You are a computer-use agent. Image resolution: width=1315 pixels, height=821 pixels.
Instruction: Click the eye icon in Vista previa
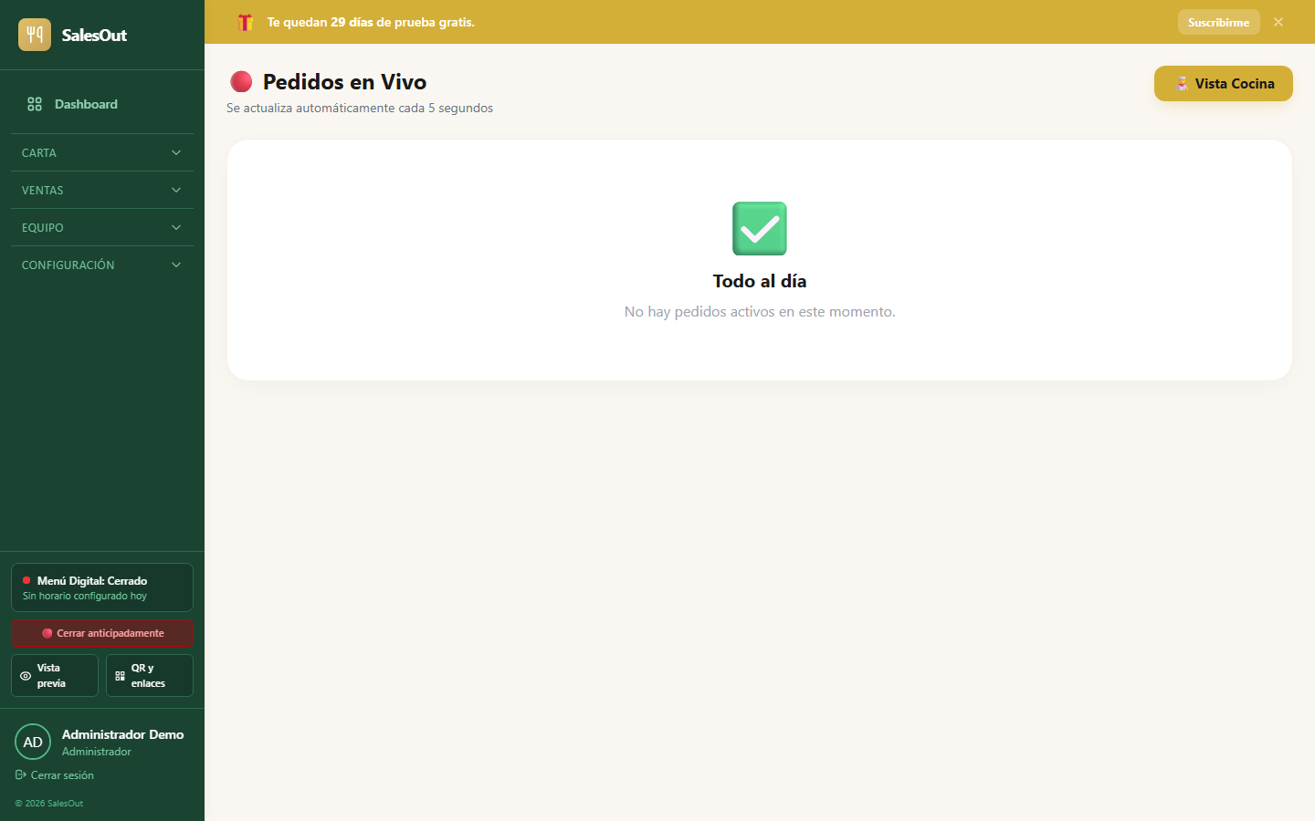tap(26, 676)
